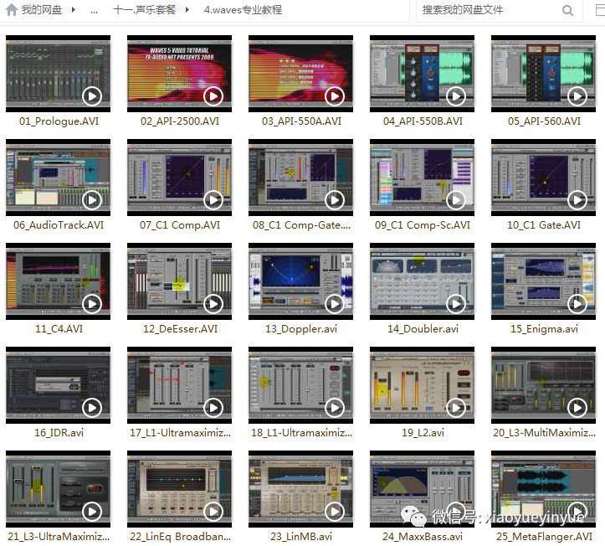Play 07_C1 Comp.AVI video
The width and height of the screenshot is (605, 546).
coord(213,200)
